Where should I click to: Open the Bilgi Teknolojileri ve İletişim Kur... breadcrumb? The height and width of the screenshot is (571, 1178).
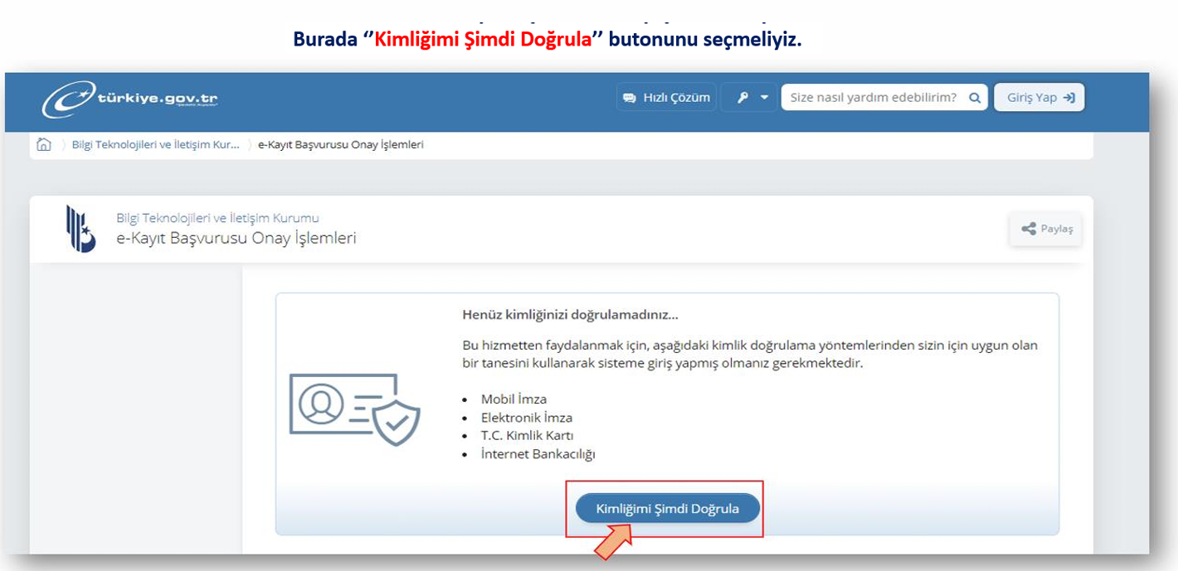(x=155, y=144)
